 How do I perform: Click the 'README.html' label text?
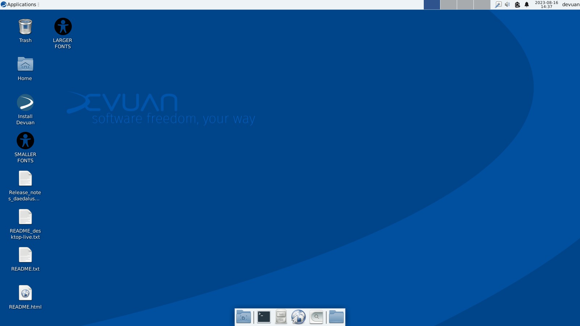point(25,307)
